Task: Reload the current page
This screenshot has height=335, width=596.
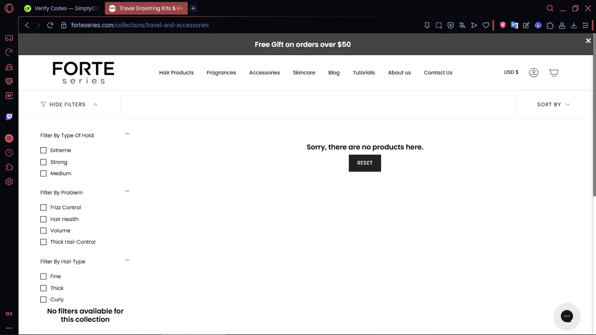Action: click(50, 25)
